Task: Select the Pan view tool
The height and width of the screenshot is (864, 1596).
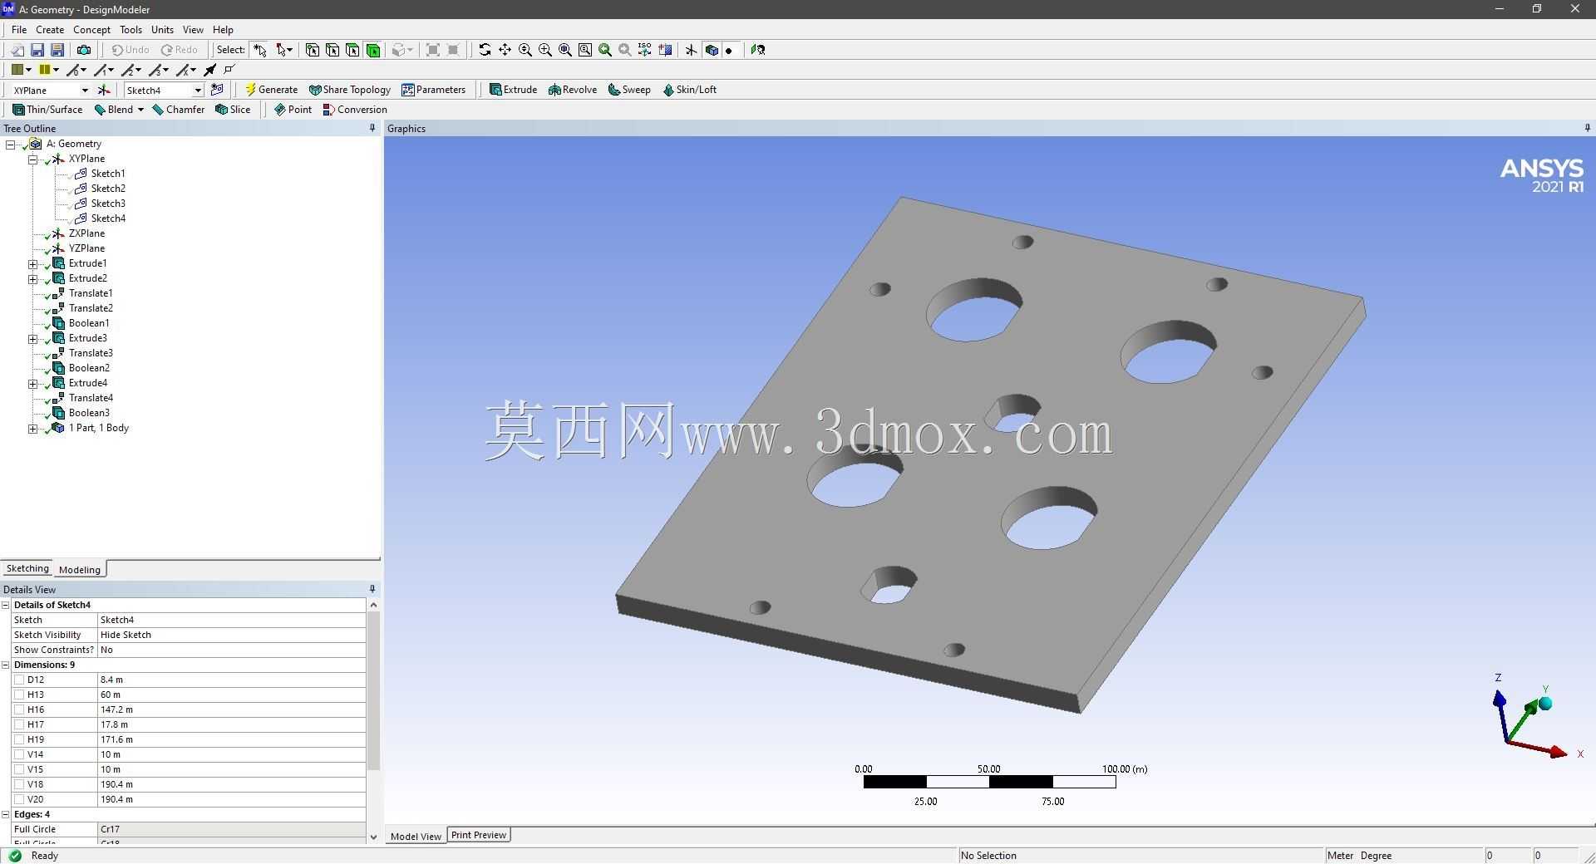Action: pyautogui.click(x=505, y=50)
